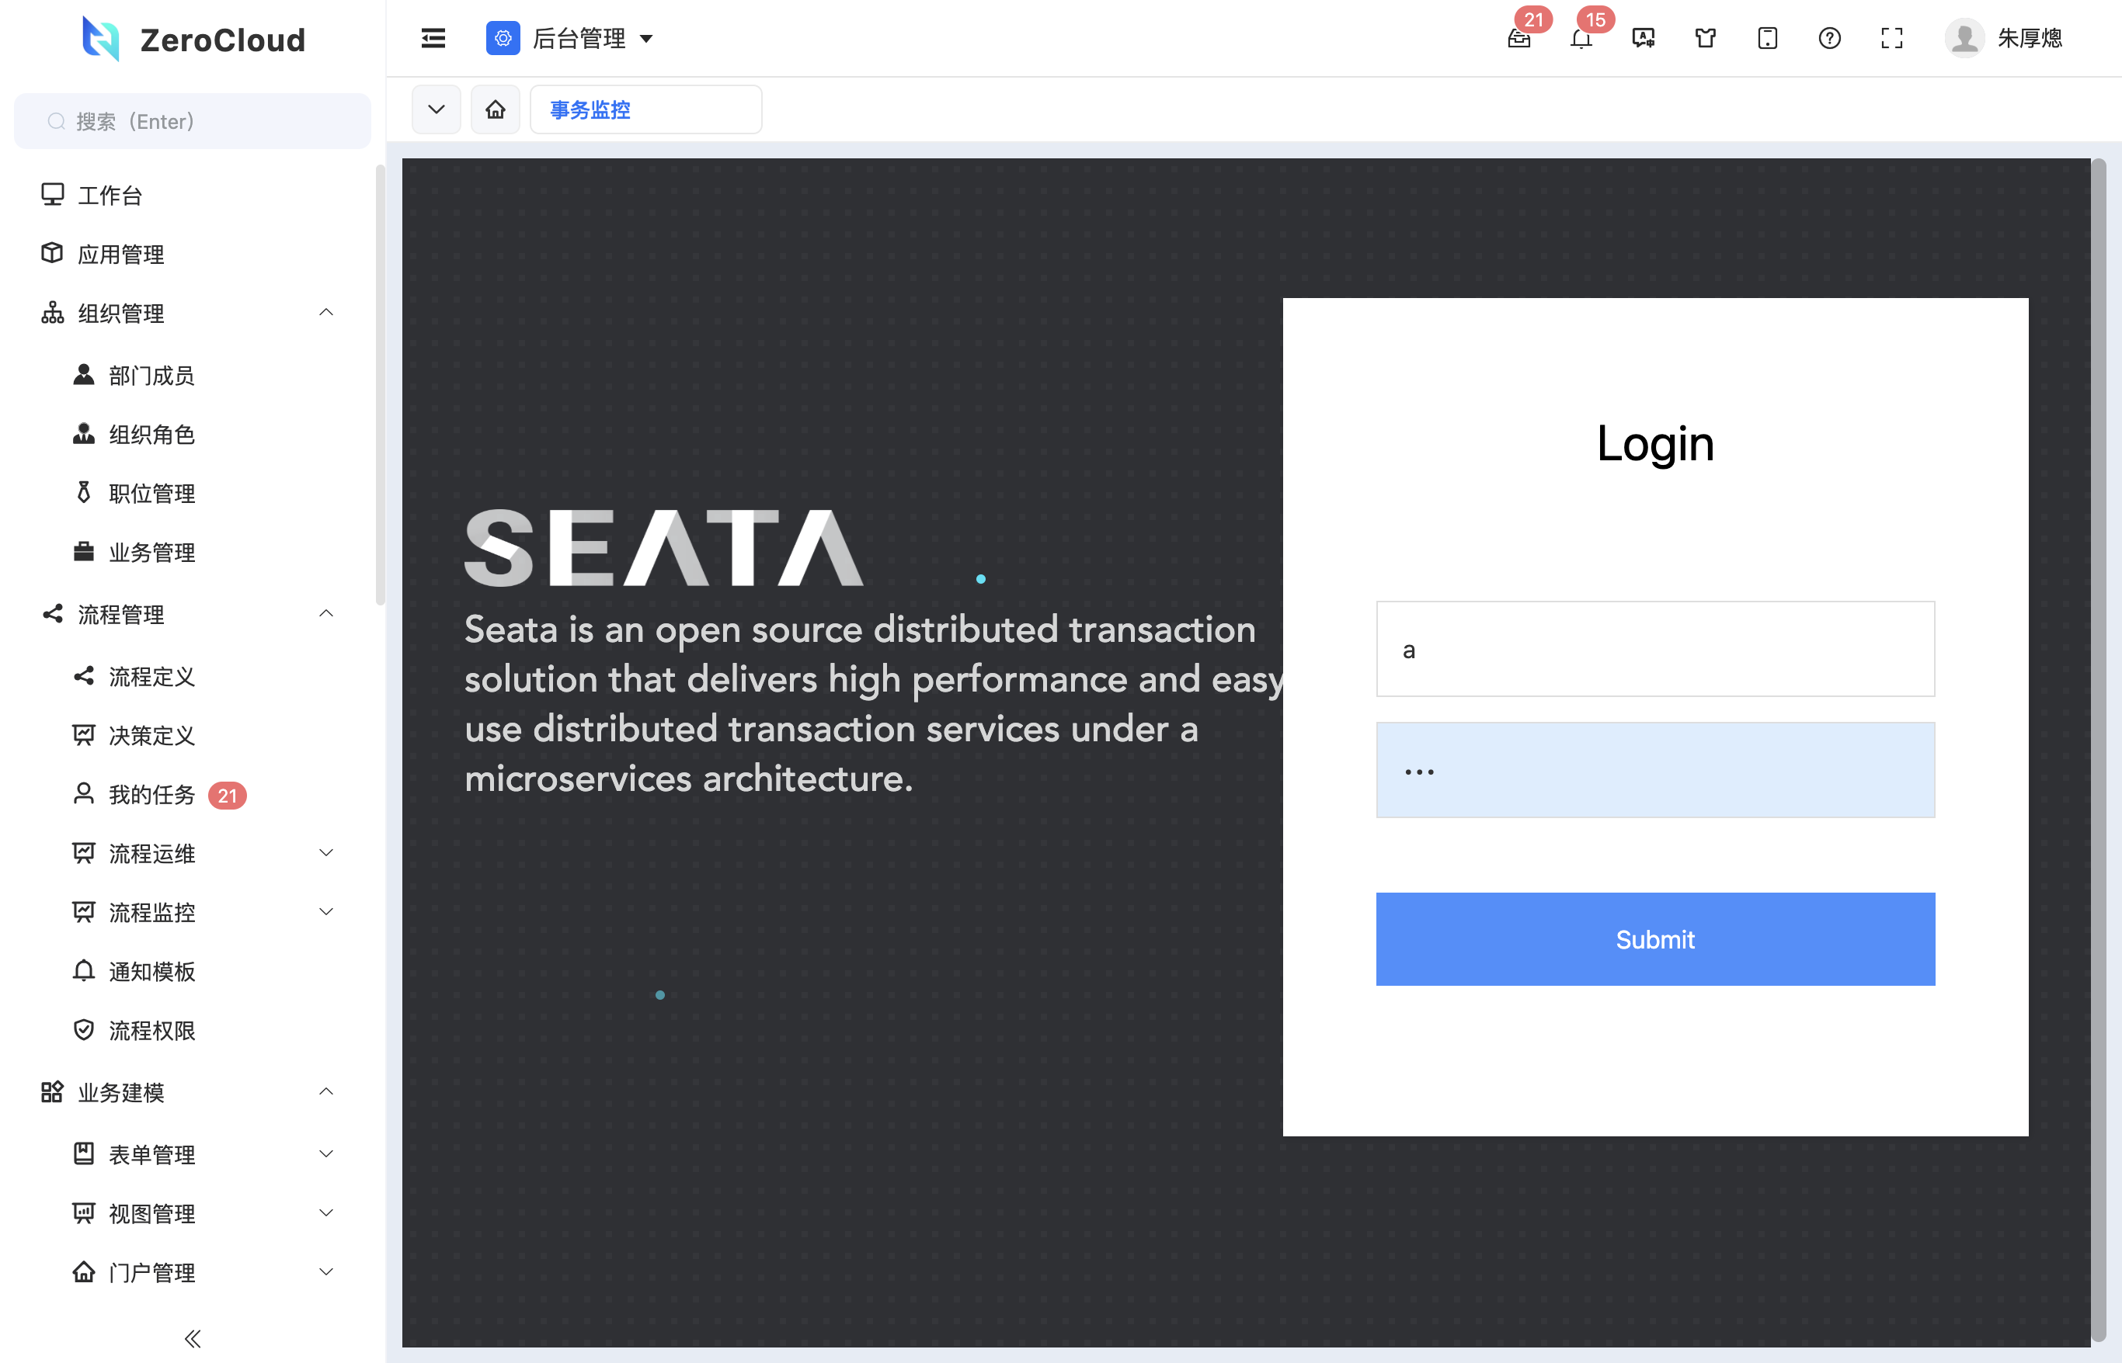Viewport: 2122px width, 1363px height.
Task: Open the theme shirt icon
Action: pyautogui.click(x=1706, y=38)
